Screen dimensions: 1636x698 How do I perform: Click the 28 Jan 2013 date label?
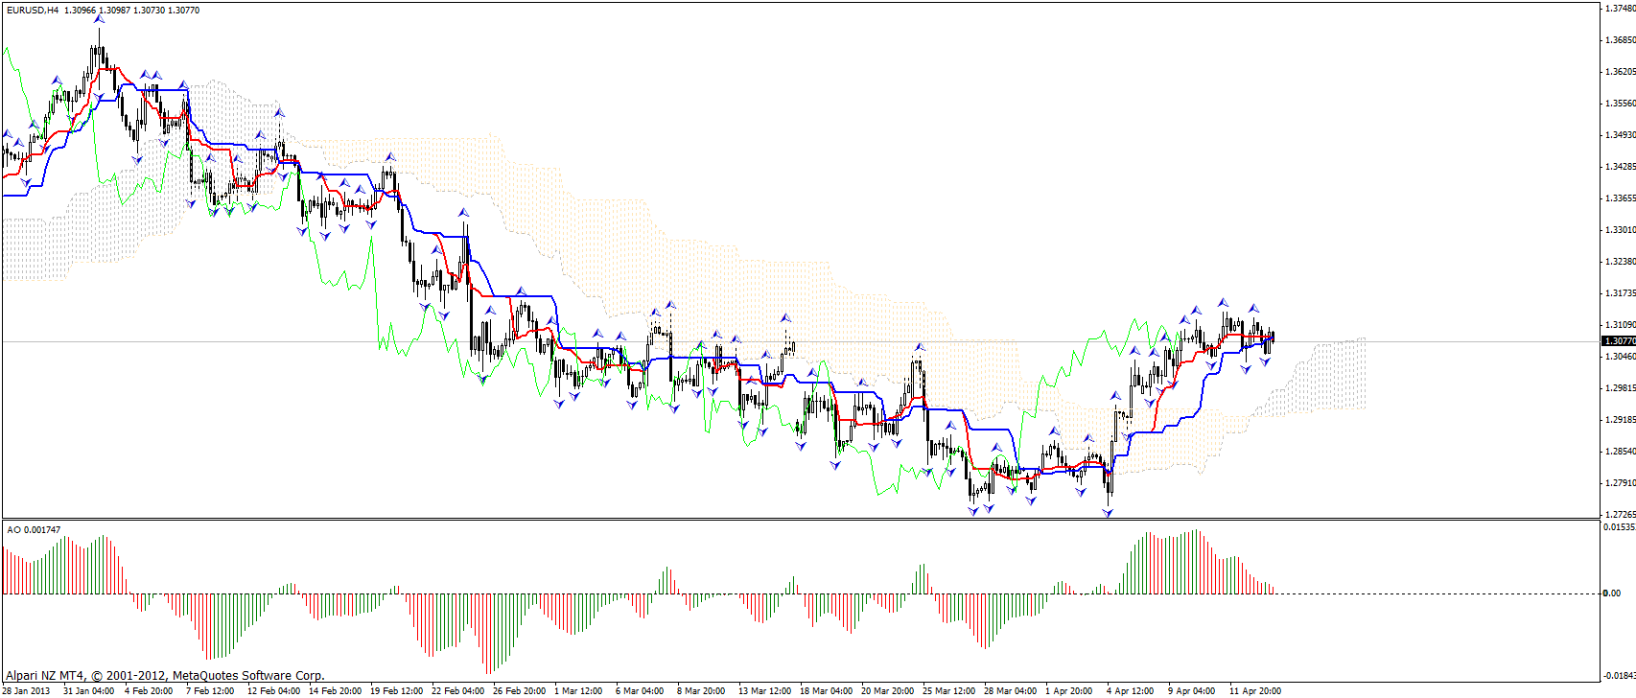point(27,691)
